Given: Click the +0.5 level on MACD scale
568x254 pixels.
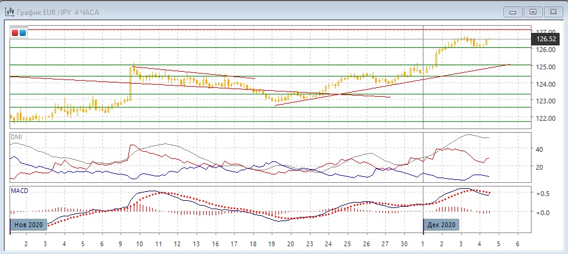Looking at the screenshot, I should (542, 194).
